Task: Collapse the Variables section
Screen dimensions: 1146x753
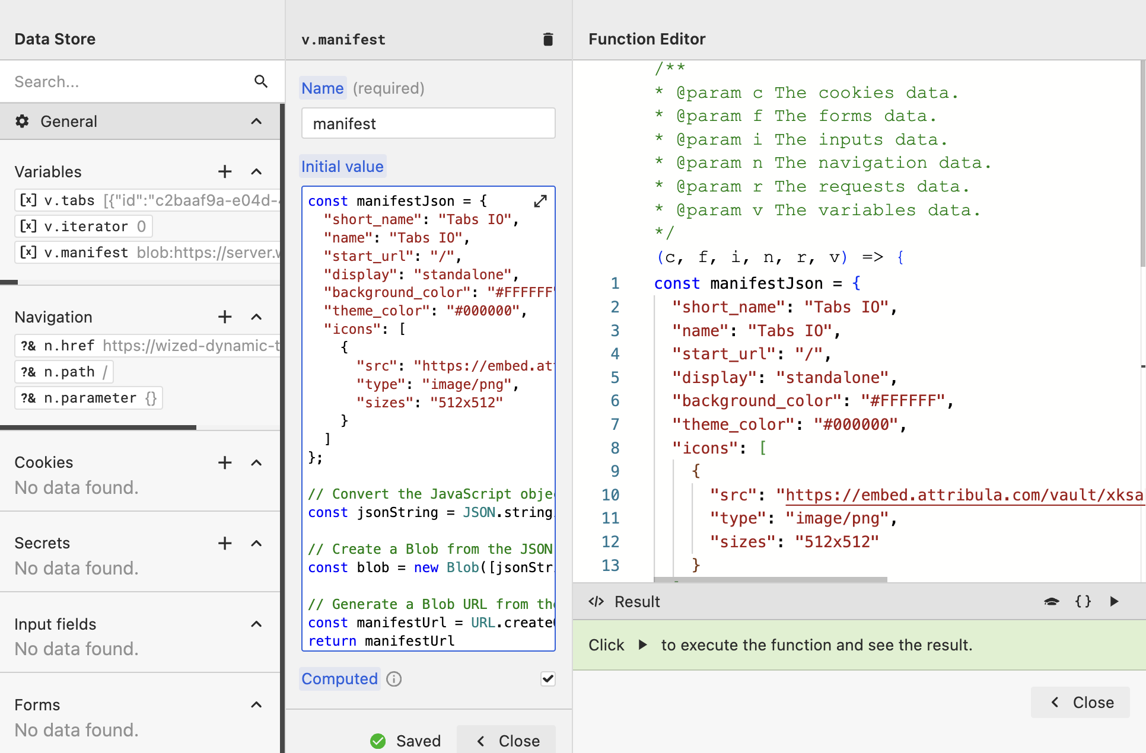Action: click(256, 172)
